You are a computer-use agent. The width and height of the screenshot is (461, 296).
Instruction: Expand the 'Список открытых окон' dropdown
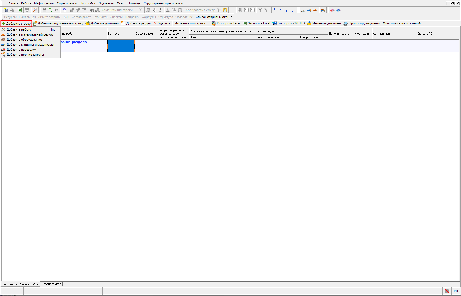point(214,17)
